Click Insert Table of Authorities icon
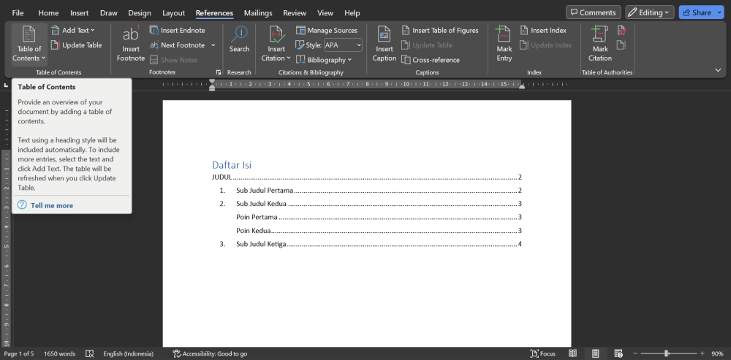Viewport: 731px width, 360px height. click(x=621, y=31)
